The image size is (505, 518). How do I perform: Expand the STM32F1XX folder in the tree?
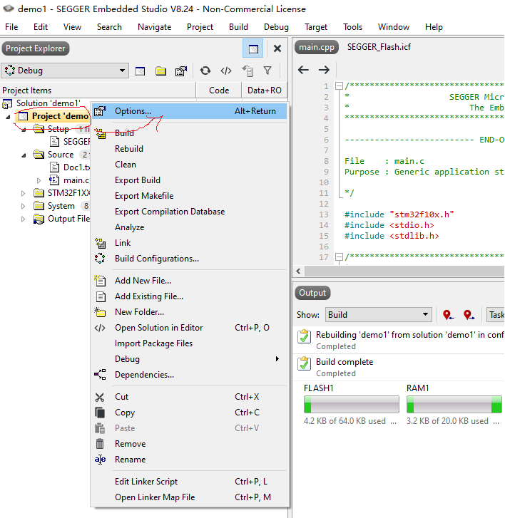[x=23, y=193]
